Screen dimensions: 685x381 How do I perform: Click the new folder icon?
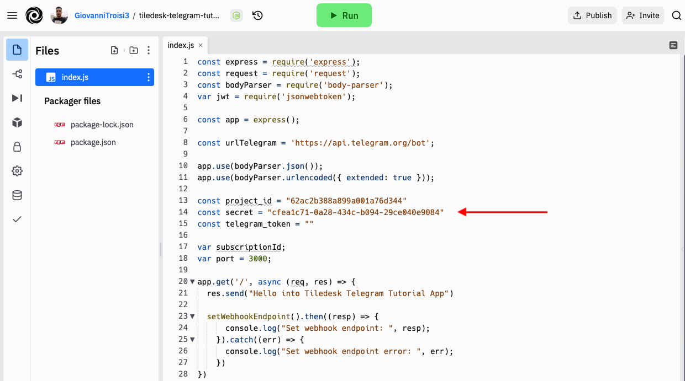[133, 51]
